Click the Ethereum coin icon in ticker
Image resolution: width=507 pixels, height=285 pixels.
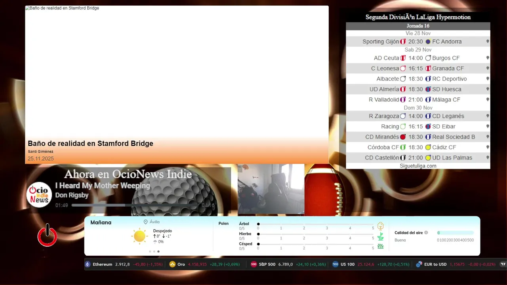(x=88, y=264)
